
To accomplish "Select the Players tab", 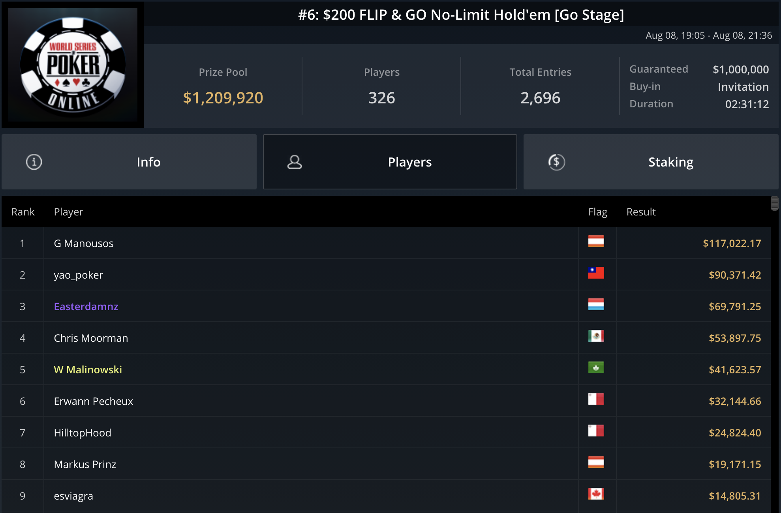I will pos(390,162).
